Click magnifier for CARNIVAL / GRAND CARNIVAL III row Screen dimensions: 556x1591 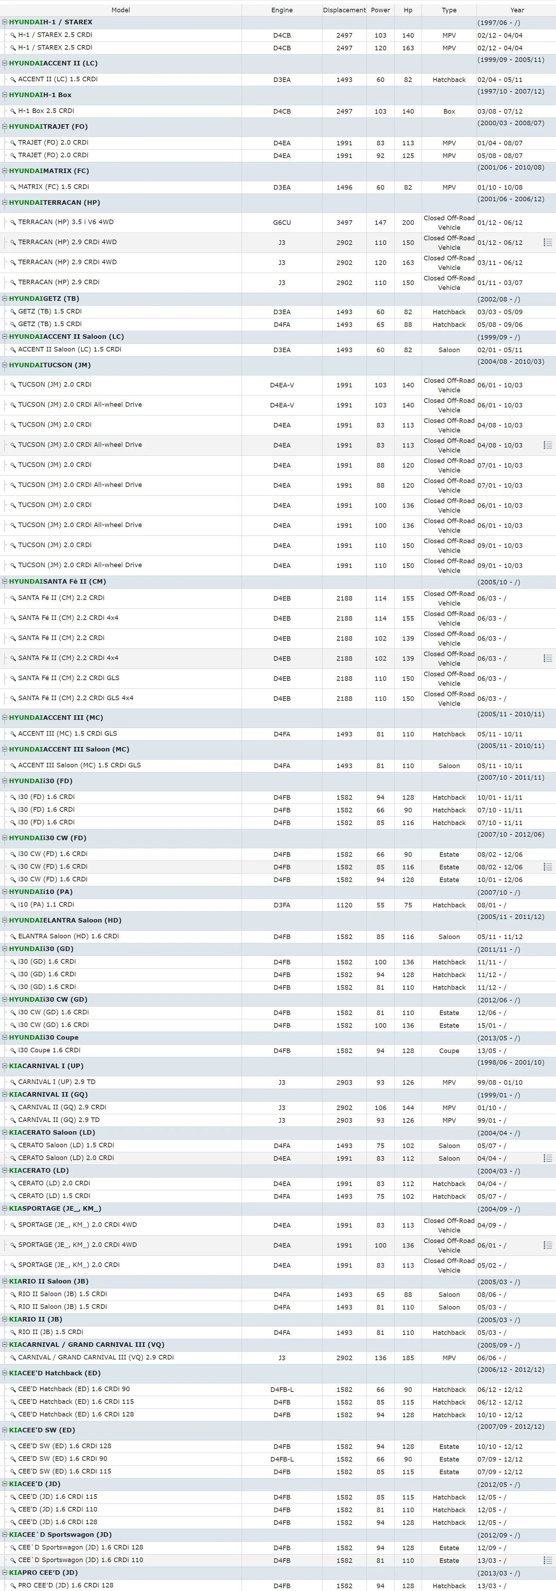click(13, 1357)
